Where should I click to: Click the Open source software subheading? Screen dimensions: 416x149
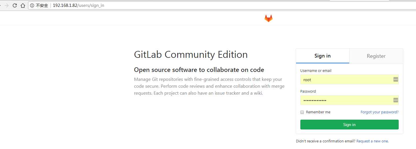tap(199, 70)
